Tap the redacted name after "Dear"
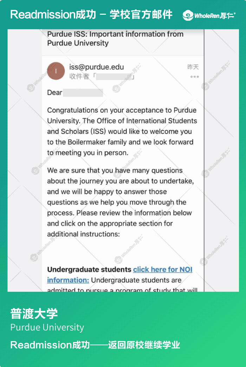 (83, 93)
